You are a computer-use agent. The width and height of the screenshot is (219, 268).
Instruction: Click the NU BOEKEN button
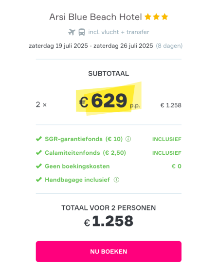(x=109, y=251)
